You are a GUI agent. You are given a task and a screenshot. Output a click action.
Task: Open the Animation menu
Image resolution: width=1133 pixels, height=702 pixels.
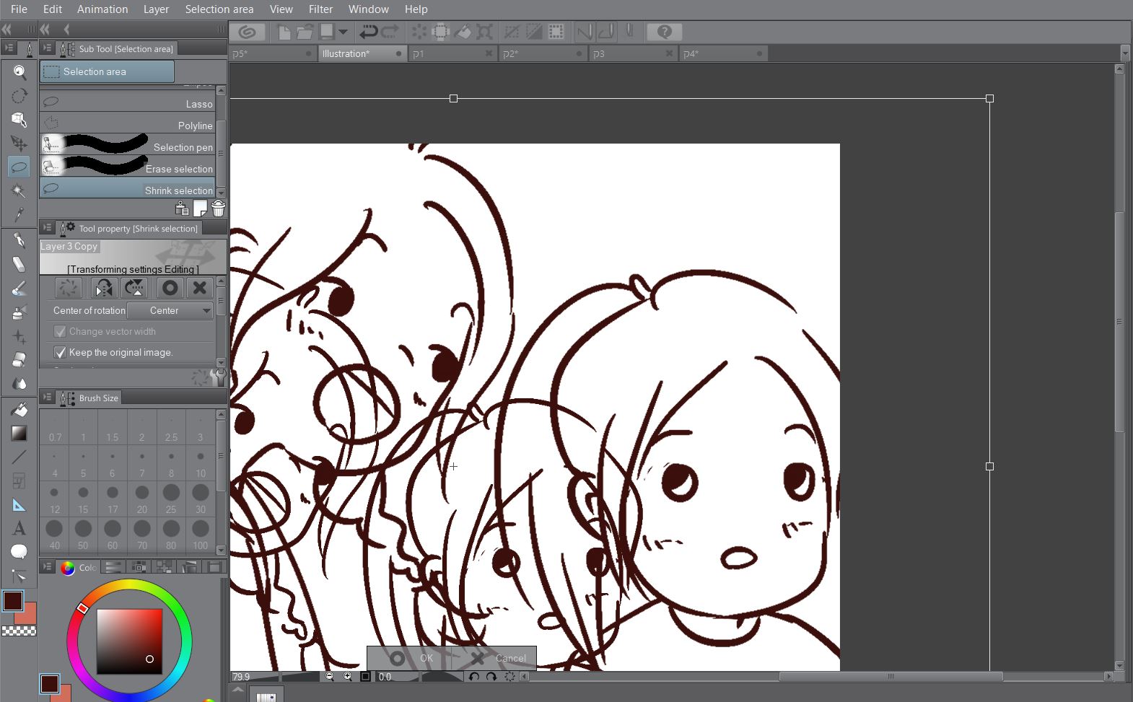point(102,9)
